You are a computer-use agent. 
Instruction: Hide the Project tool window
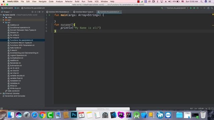[x=43, y=12]
